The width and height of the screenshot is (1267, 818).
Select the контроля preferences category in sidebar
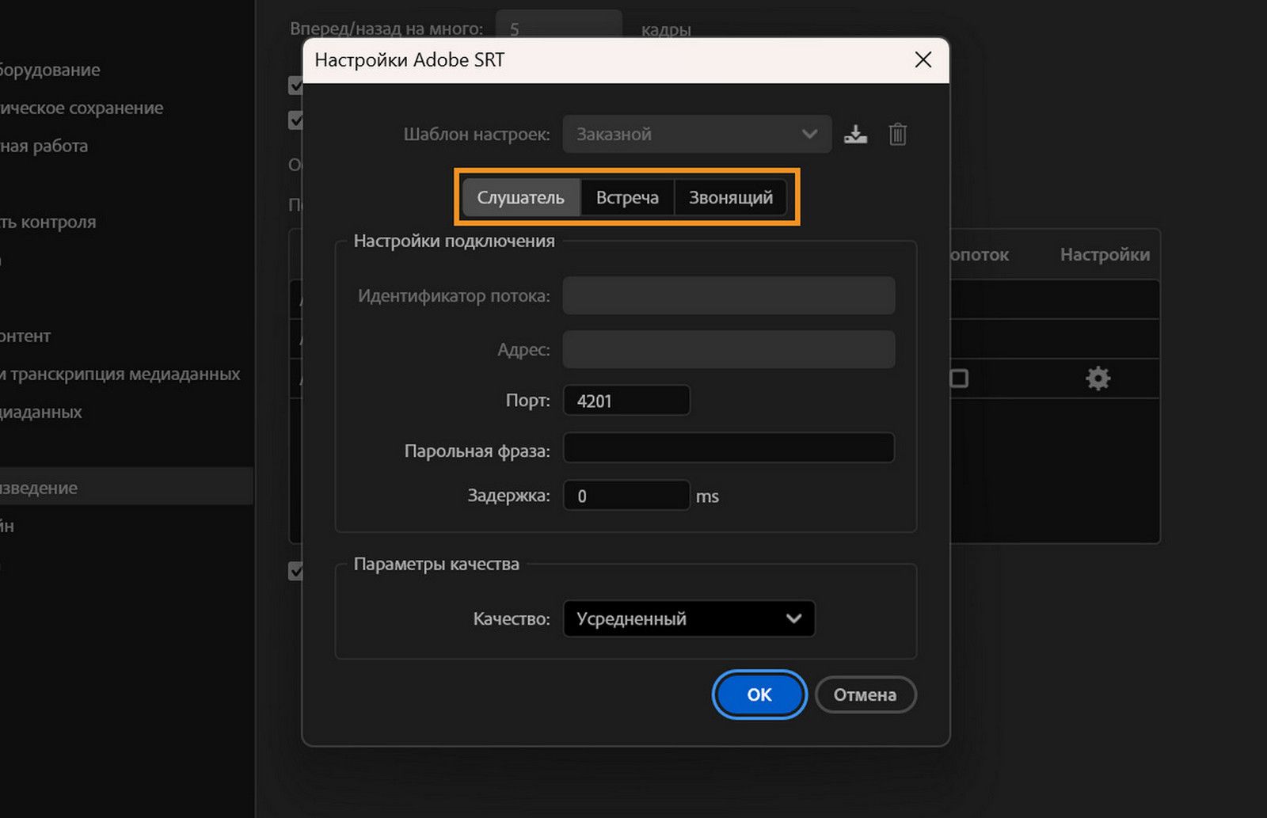(48, 223)
